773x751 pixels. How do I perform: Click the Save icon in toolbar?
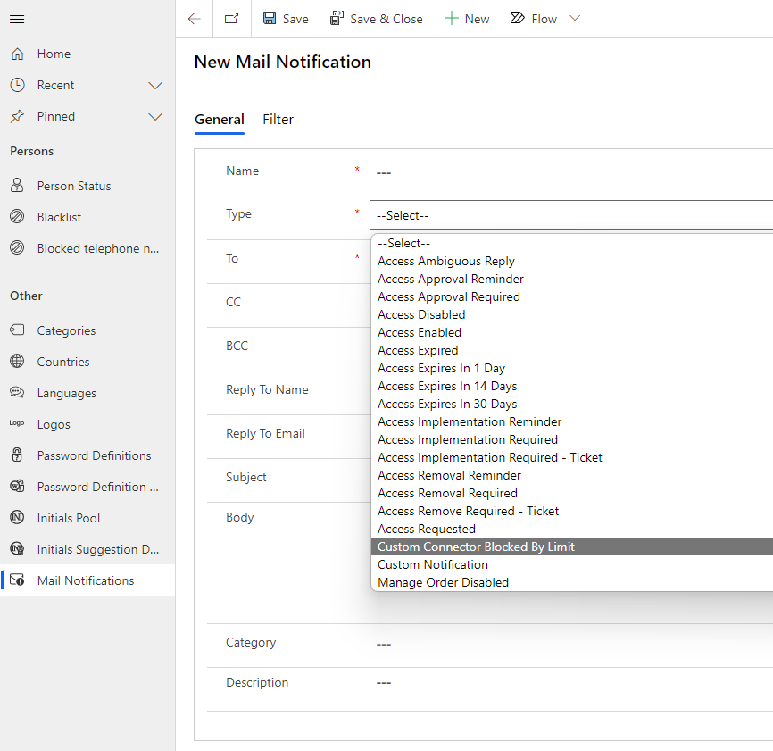click(270, 19)
